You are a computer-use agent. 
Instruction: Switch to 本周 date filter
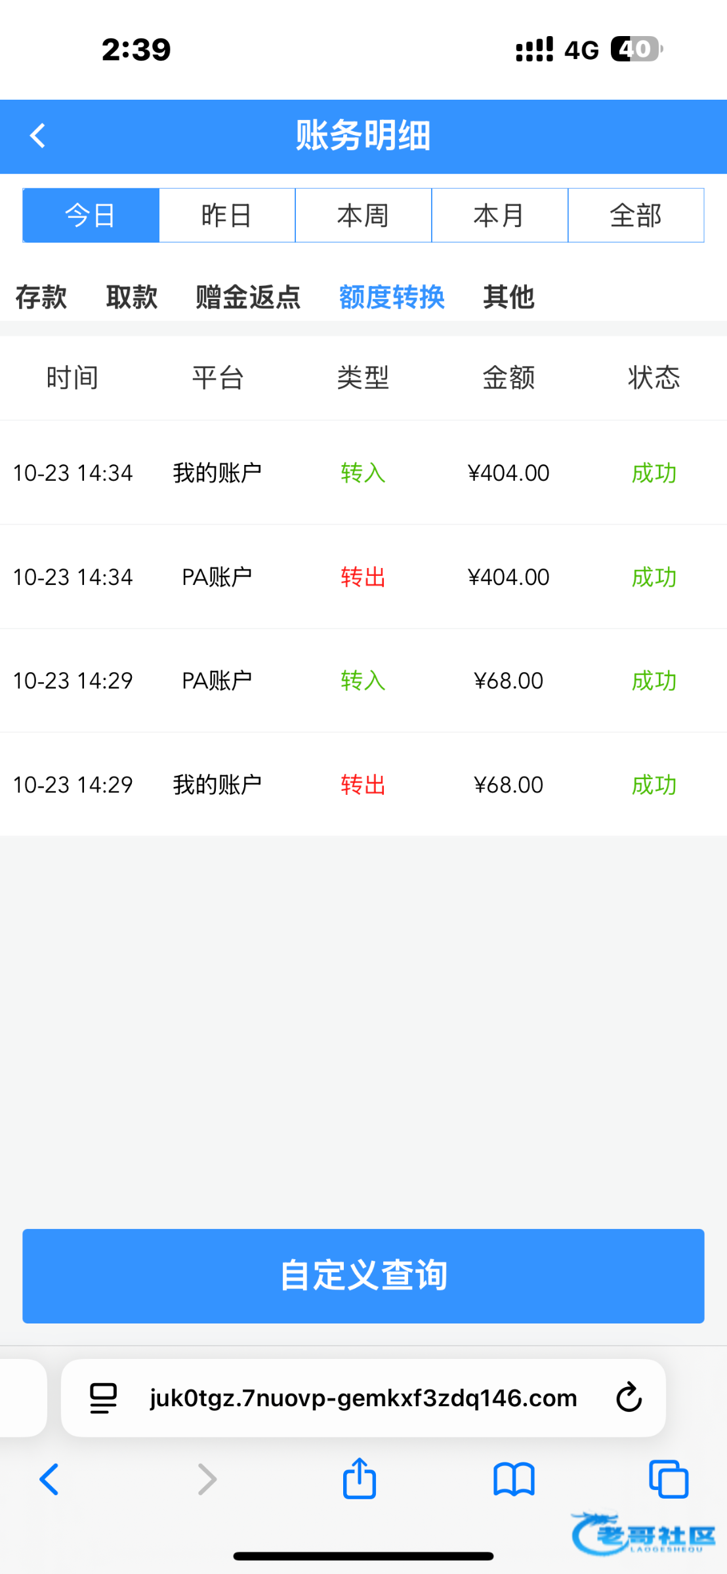pos(363,216)
